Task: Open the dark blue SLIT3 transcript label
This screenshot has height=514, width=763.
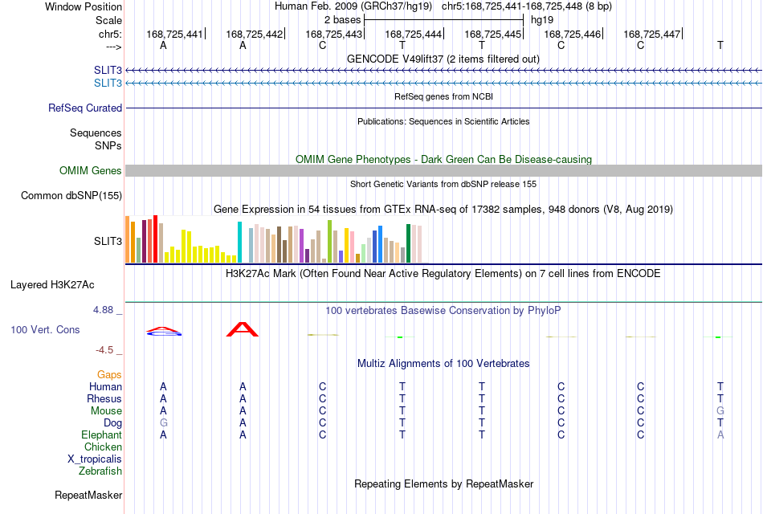Action: click(x=108, y=71)
